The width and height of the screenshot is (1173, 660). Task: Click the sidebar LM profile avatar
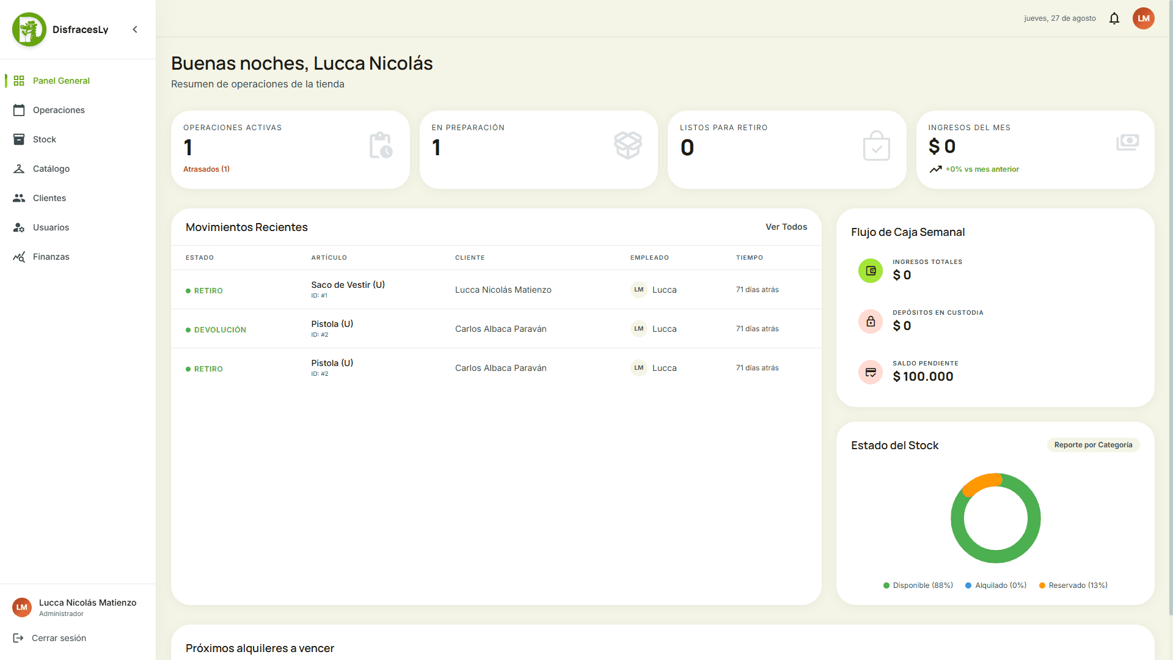pyautogui.click(x=22, y=607)
